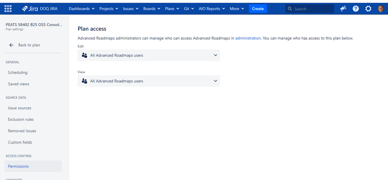Open Scheduling settings
The height and width of the screenshot is (180, 388).
click(x=33, y=72)
